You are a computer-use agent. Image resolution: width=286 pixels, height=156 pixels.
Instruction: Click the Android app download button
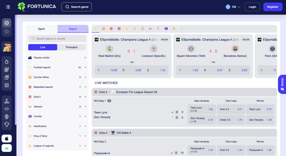pyautogui.click(x=7, y=148)
